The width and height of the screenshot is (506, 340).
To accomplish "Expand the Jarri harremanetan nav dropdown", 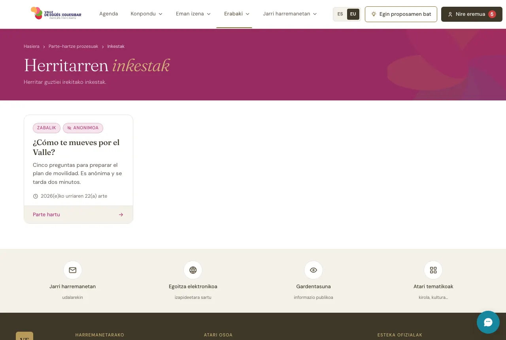I will pos(290,14).
